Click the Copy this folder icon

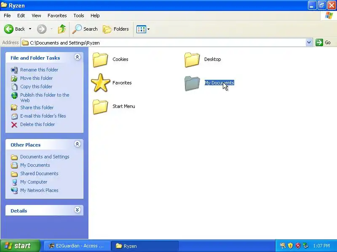pos(14,87)
